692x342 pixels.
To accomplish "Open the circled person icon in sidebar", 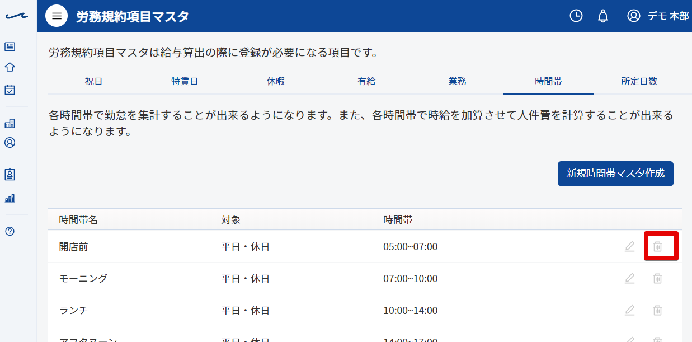I will click(10, 143).
